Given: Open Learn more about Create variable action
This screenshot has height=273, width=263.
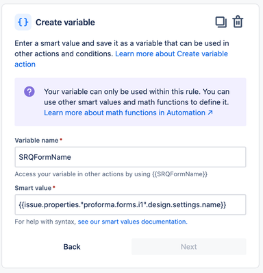Looking at the screenshot, I should [x=121, y=59].
